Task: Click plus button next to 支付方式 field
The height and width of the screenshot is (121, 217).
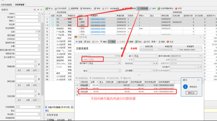Action: [154, 63]
